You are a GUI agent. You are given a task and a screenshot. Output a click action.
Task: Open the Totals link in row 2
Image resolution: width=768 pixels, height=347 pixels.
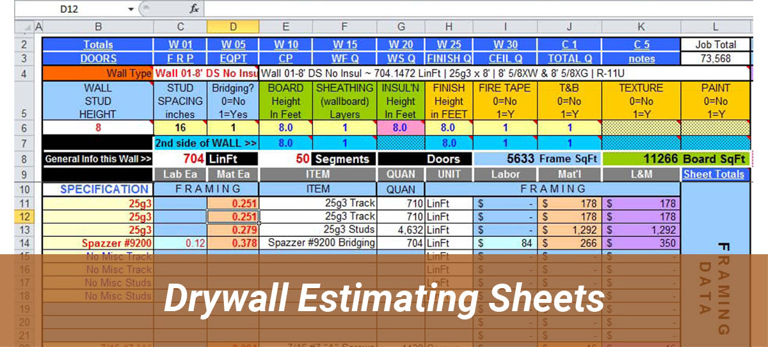tap(98, 45)
